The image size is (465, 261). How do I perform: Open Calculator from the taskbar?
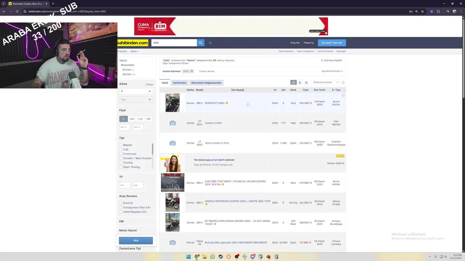pos(276,257)
